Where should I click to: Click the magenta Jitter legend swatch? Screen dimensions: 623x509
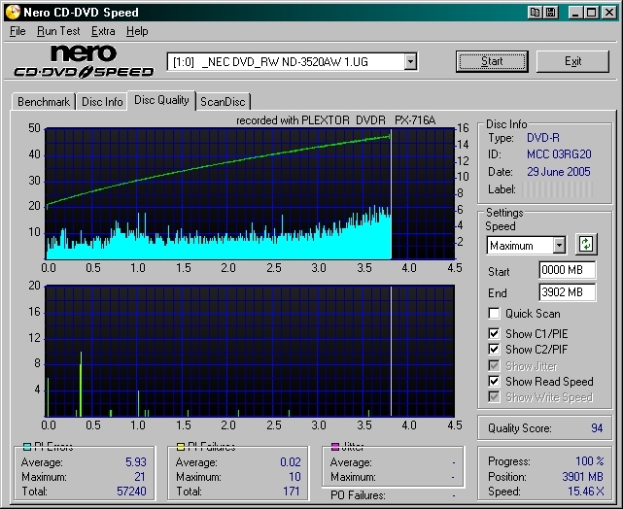click(335, 447)
